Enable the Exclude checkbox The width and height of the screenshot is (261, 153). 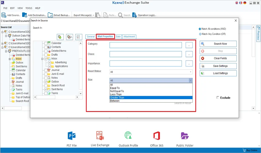[x=218, y=97]
